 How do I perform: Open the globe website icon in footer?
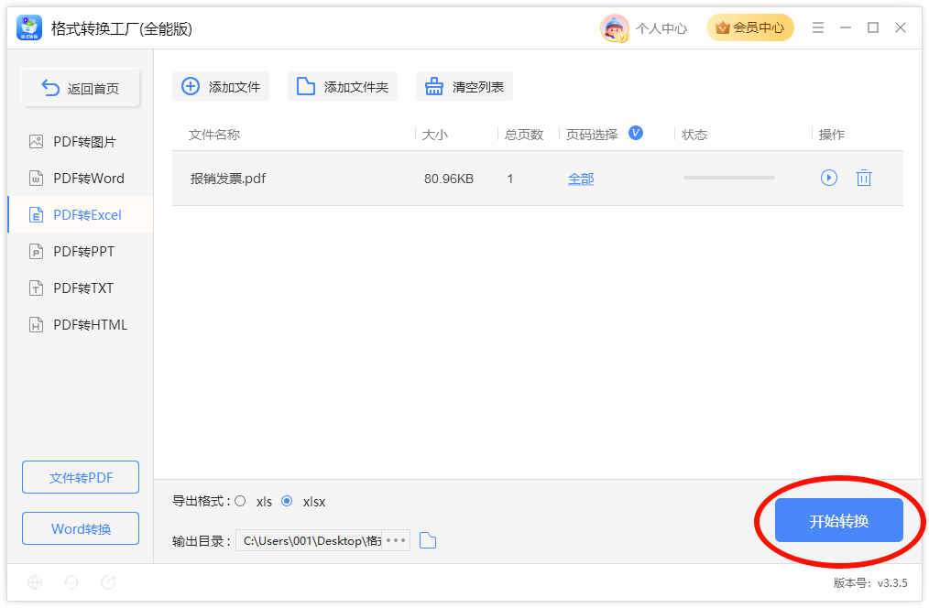click(35, 582)
